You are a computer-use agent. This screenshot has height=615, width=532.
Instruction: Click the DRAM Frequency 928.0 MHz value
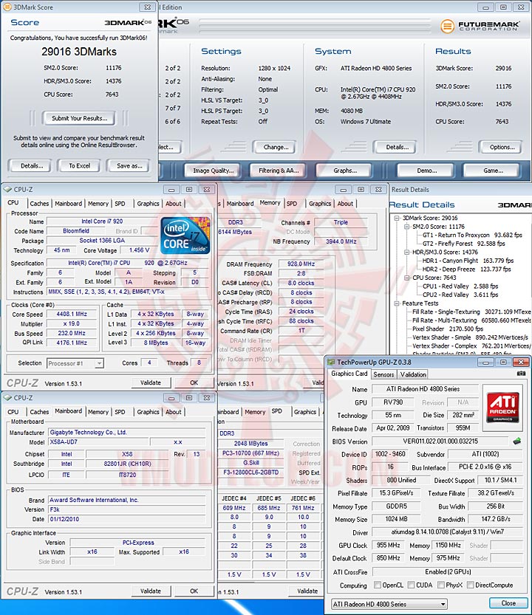(x=300, y=264)
